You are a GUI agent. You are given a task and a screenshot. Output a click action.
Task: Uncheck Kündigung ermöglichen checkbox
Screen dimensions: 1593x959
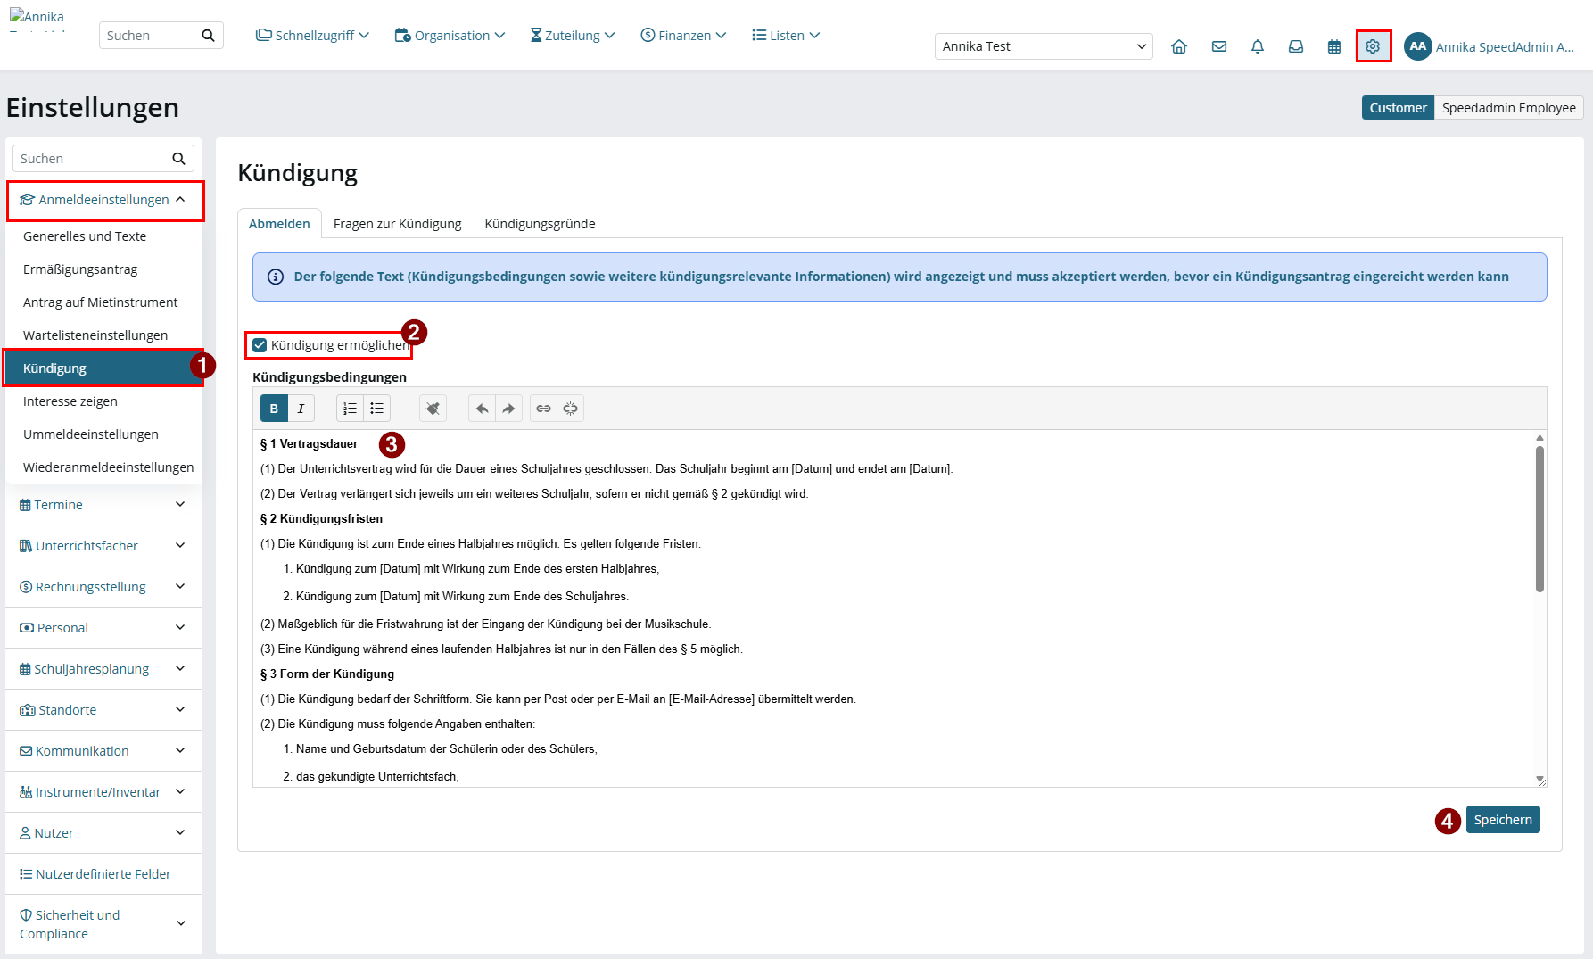260,345
